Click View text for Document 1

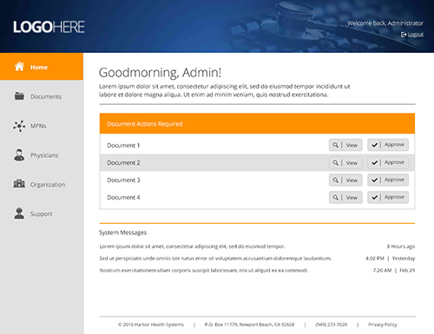[x=352, y=145]
